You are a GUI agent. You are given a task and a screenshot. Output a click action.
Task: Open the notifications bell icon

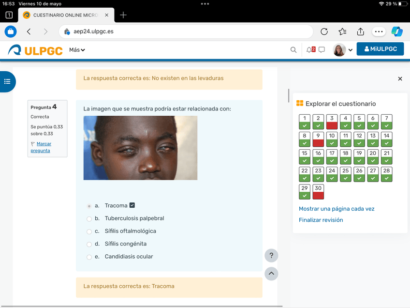(309, 49)
